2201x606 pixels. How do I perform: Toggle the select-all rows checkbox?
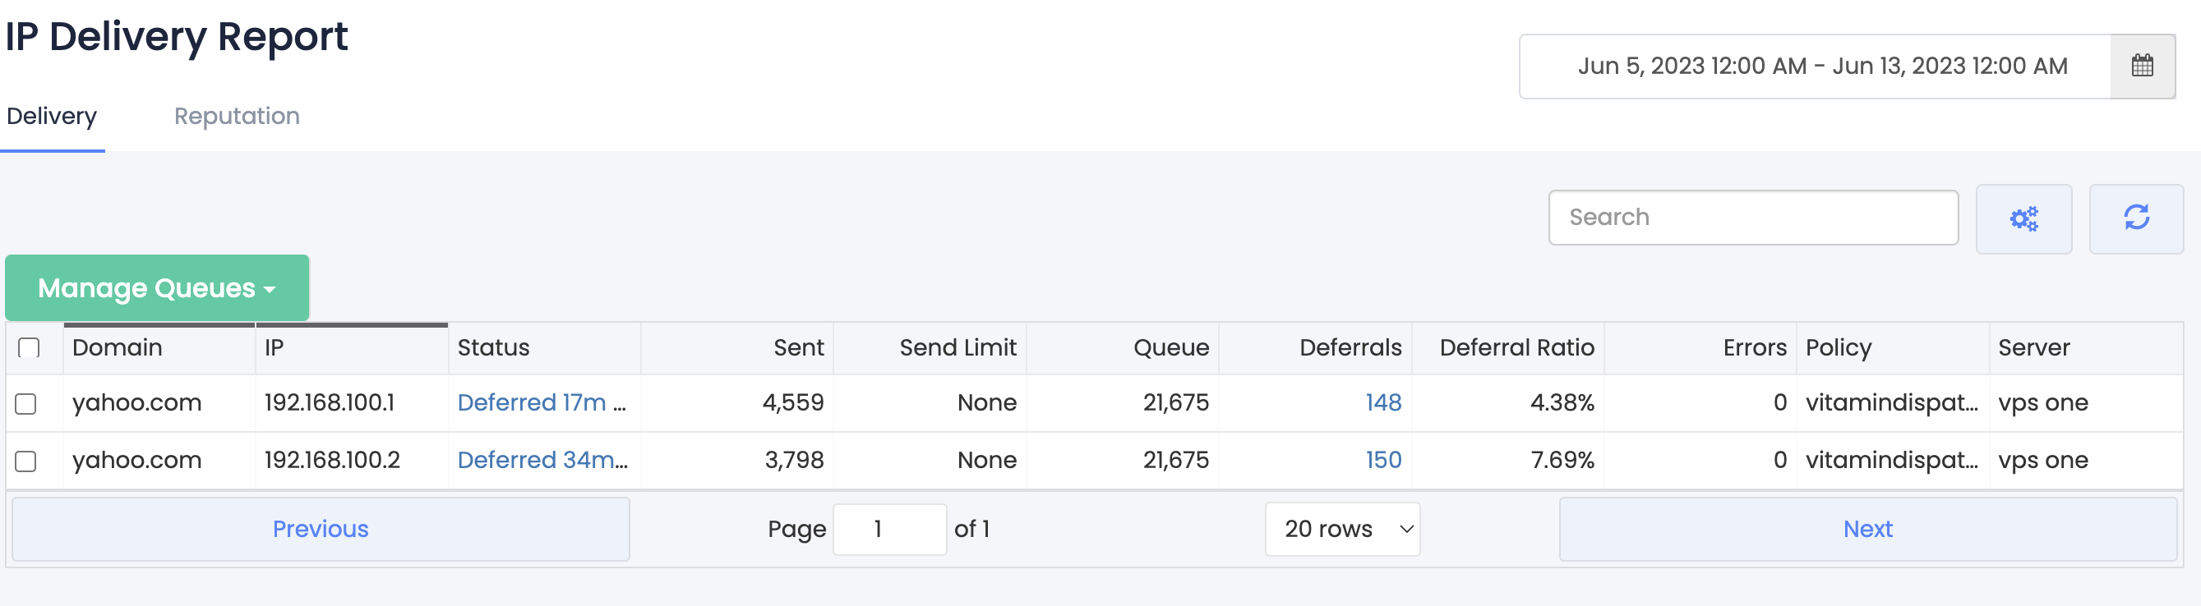pyautogui.click(x=29, y=347)
